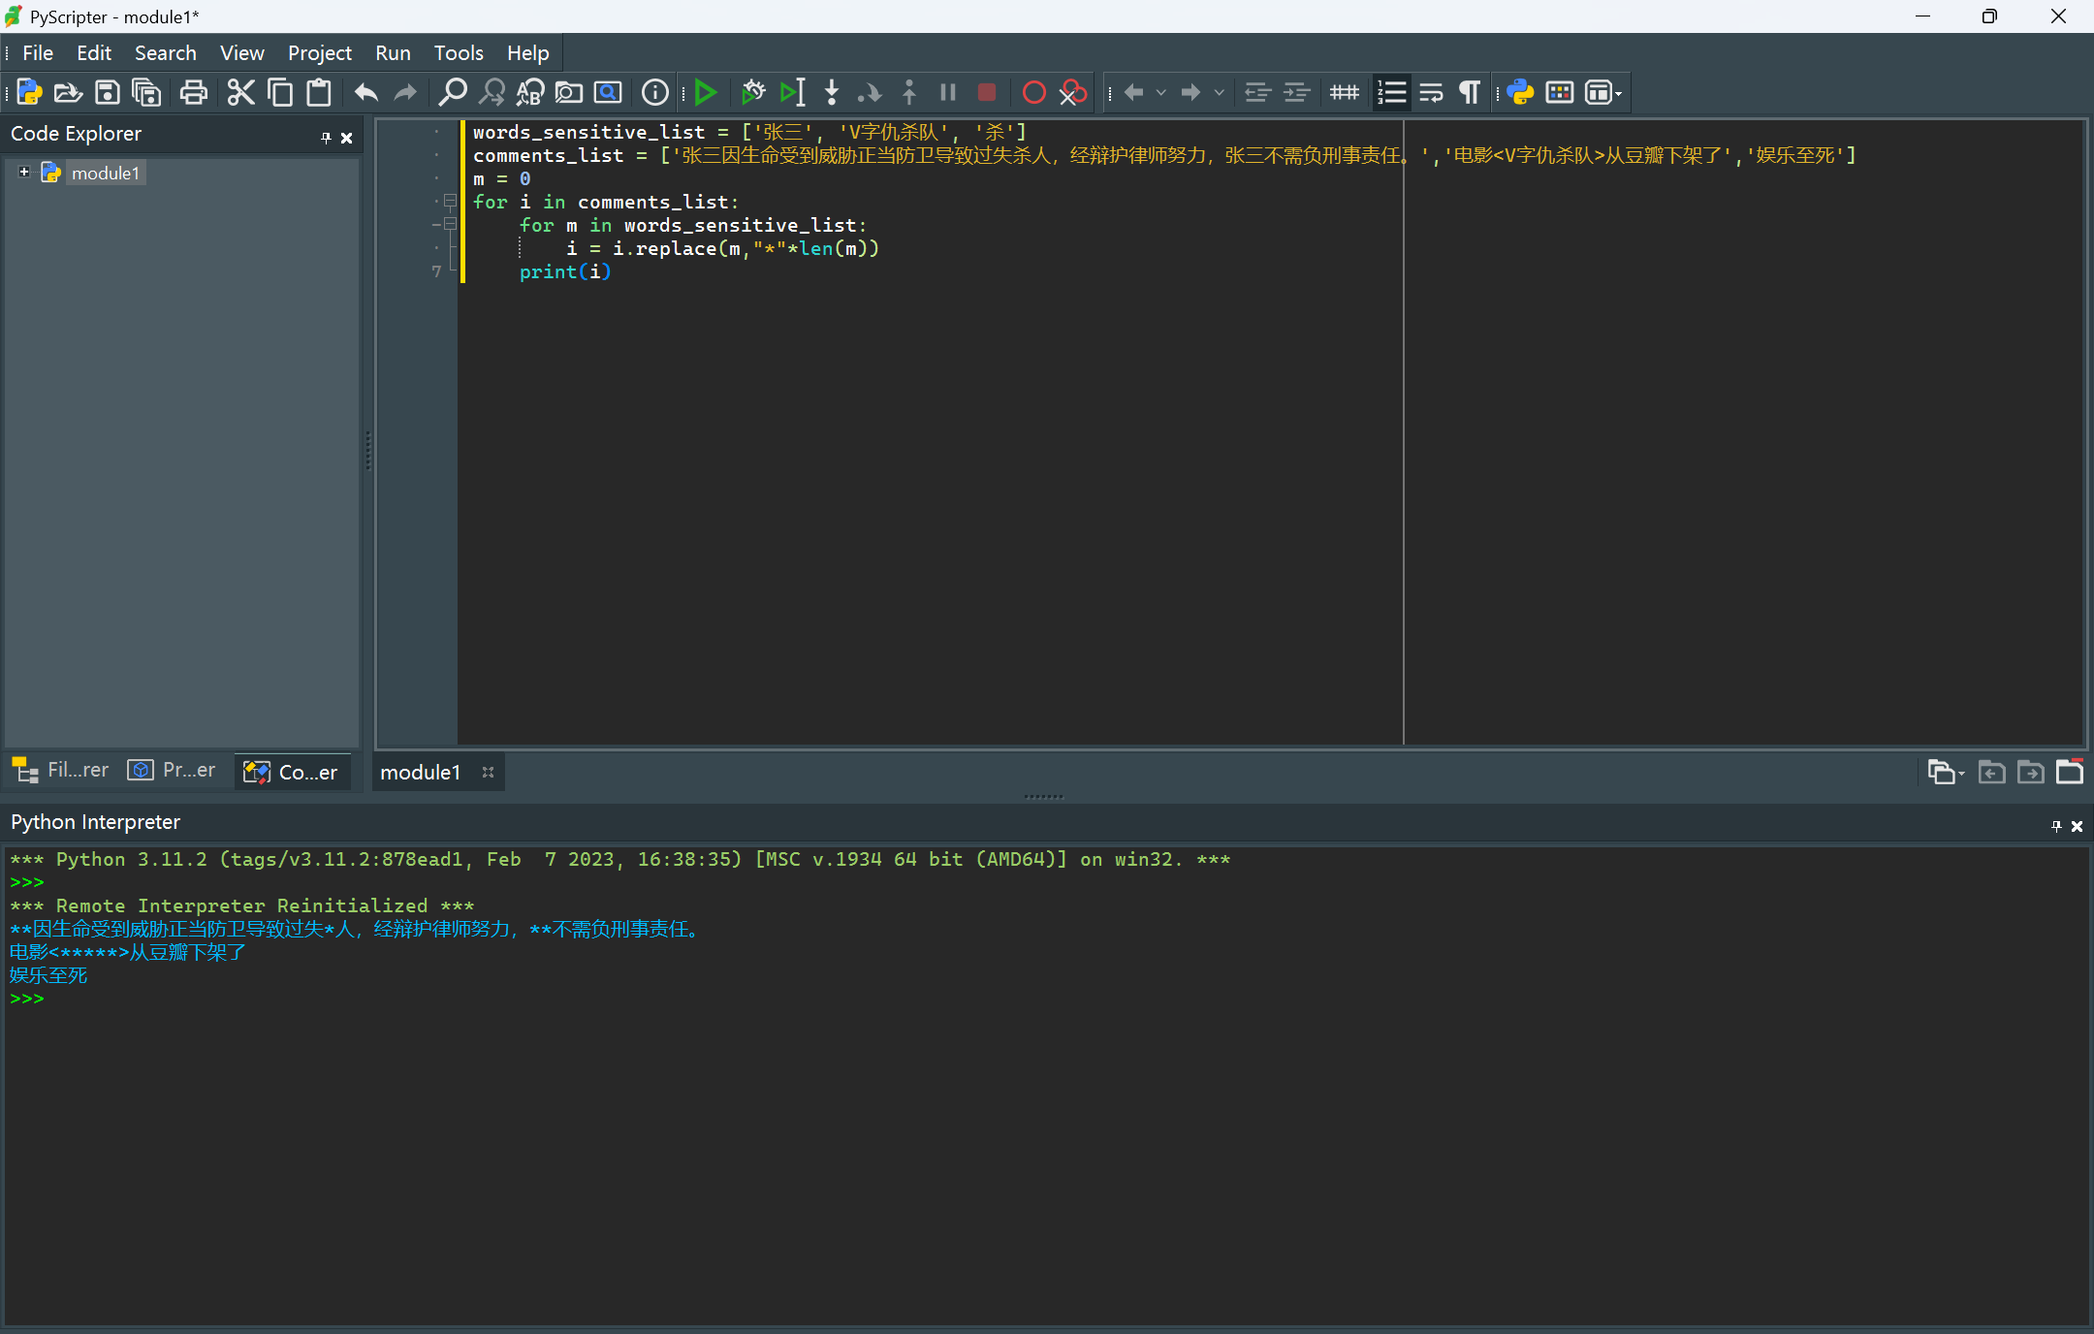This screenshot has height=1334, width=2094.
Task: Close the Code Explorer panel
Action: tap(346, 138)
